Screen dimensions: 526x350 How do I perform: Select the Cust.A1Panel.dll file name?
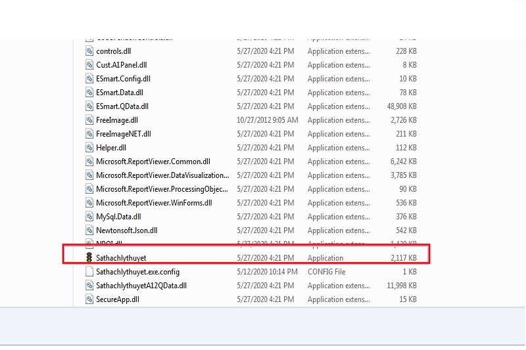tap(122, 65)
